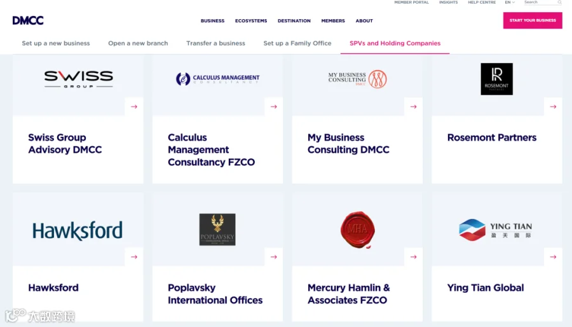The width and height of the screenshot is (572, 327).
Task: Open Ying Tian Global title
Action: click(486, 288)
